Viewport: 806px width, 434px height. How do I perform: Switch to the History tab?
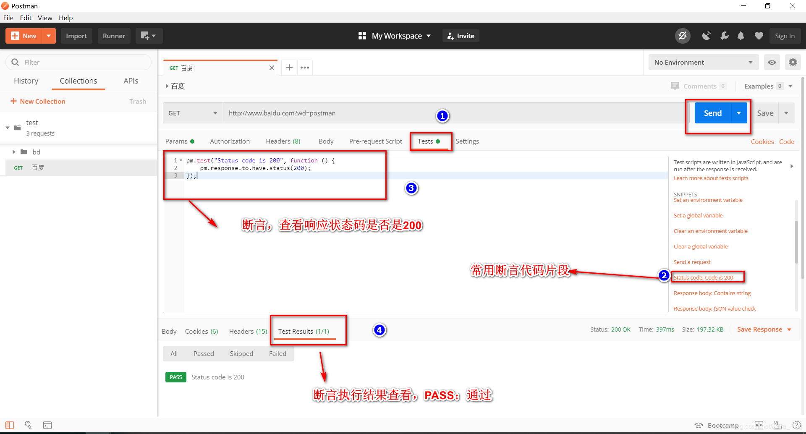click(26, 81)
